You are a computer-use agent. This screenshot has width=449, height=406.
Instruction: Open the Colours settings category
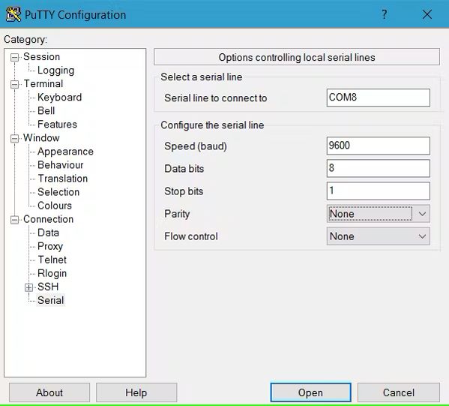pos(55,206)
